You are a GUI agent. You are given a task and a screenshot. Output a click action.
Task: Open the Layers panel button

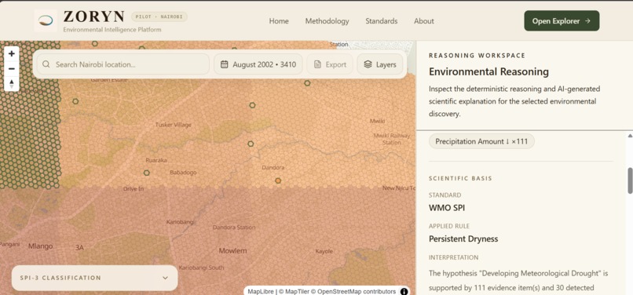380,64
